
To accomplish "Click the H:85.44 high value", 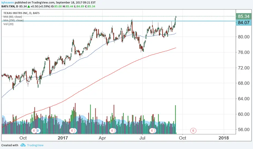I will 68,7.
